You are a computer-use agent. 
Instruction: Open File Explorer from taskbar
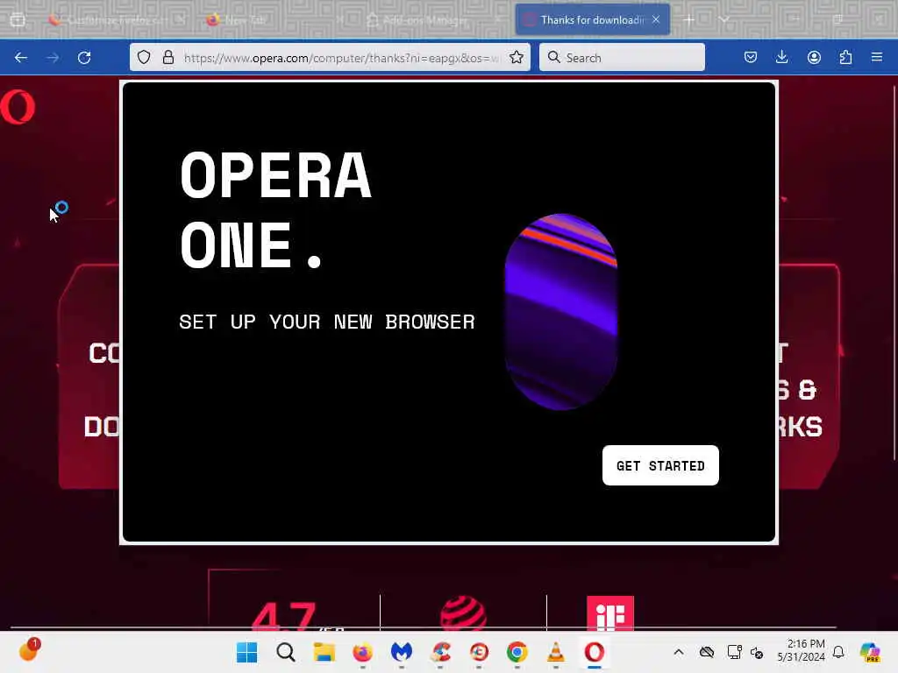tap(324, 652)
